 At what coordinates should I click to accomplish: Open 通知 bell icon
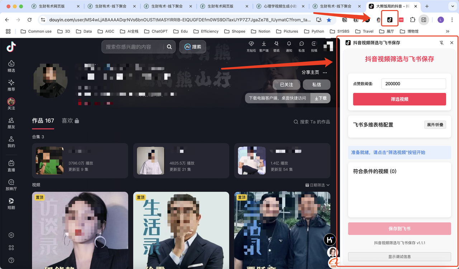[289, 47]
